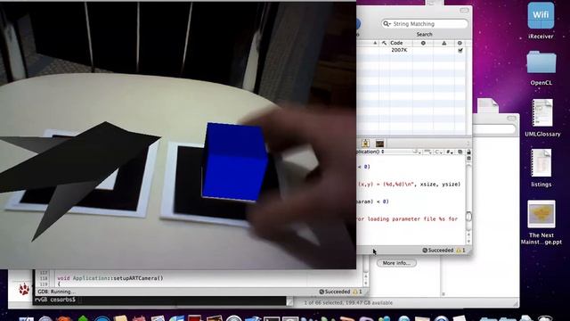Click the warnings triangle column header

tap(444, 43)
